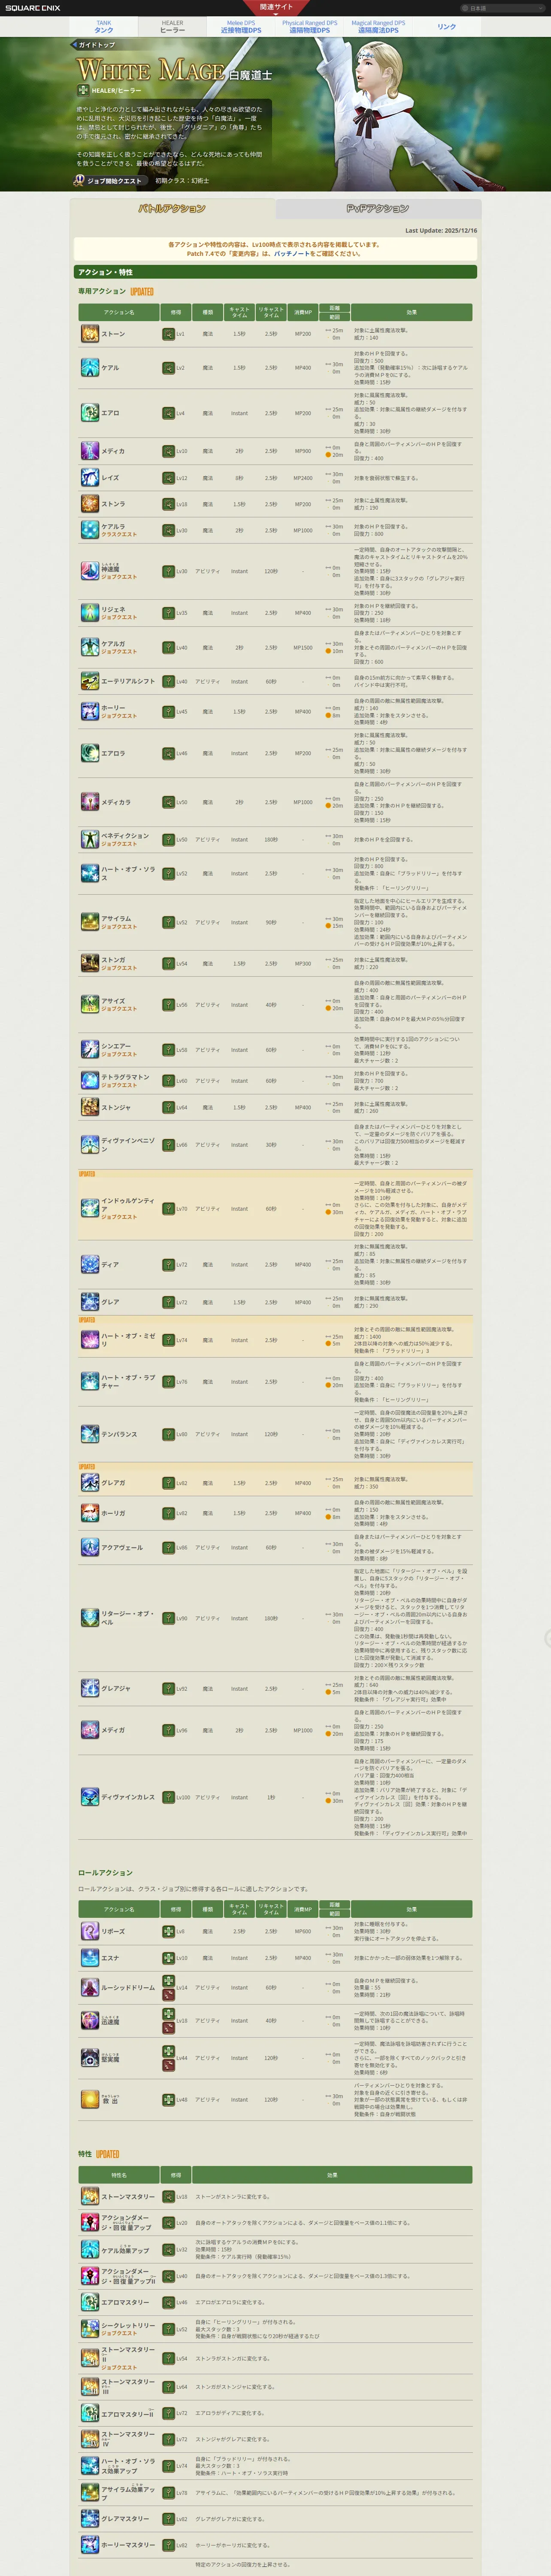Click 180秒 recast in ベネディクション row
This screenshot has width=551, height=2576.
271,840
